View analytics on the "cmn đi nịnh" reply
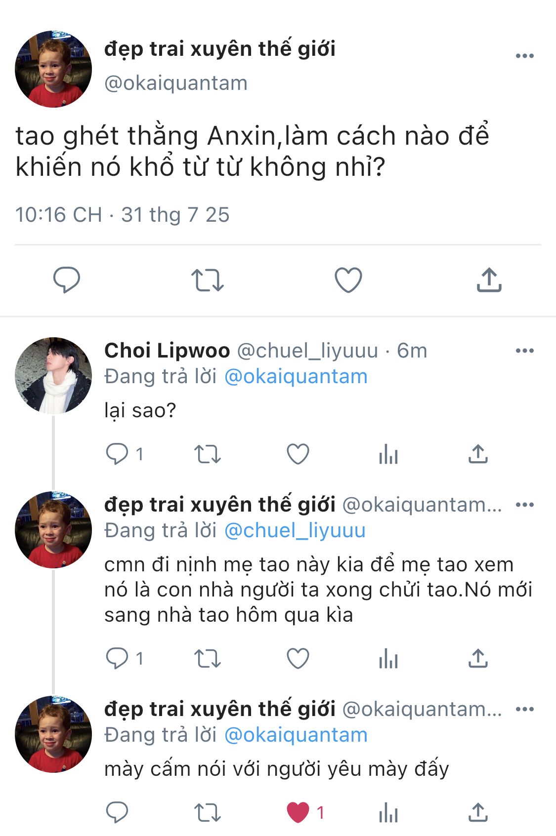Image resolution: width=556 pixels, height=836 pixels. [x=388, y=658]
